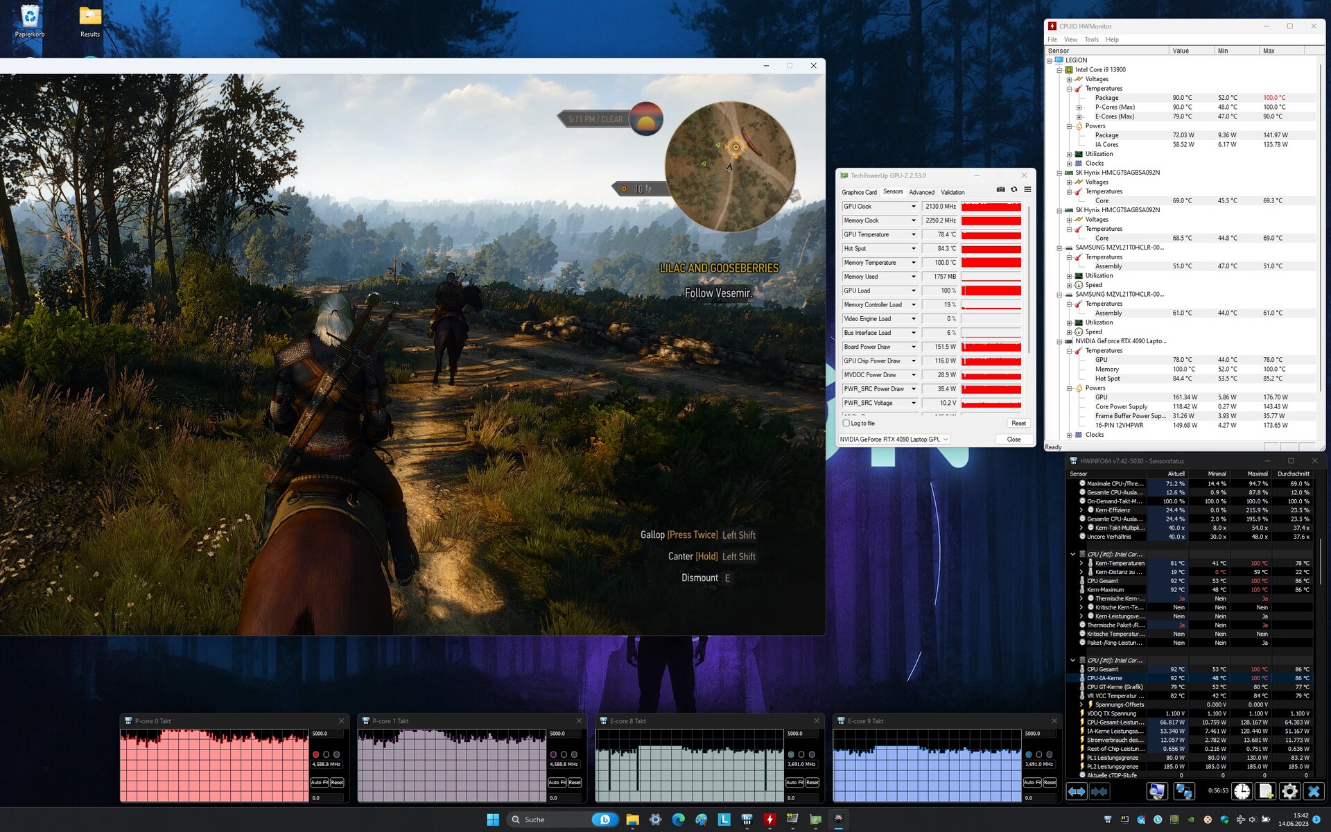Click GPU-Z refresh sensors icon

(x=1014, y=189)
